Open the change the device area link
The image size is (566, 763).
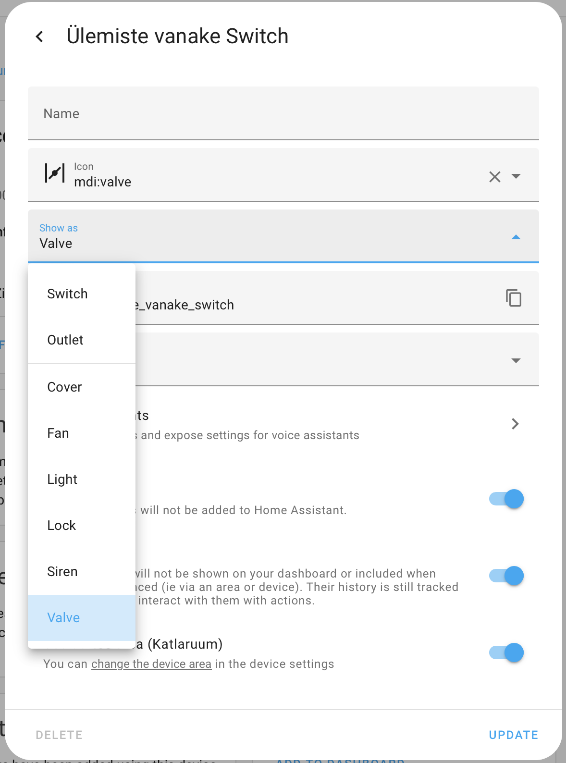point(151,664)
